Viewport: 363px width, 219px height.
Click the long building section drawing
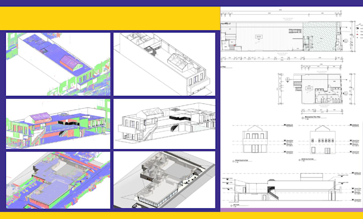click(x=288, y=187)
